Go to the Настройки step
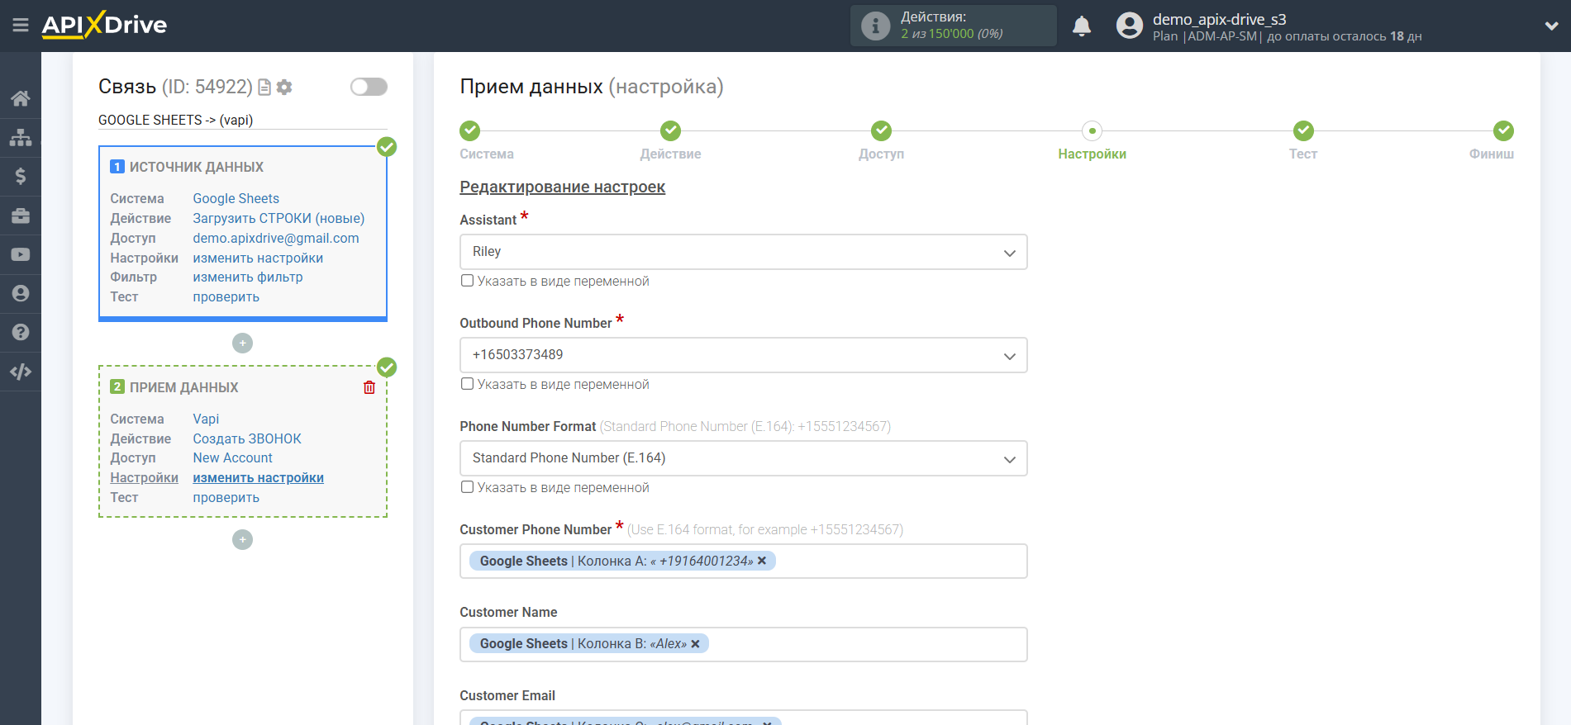Viewport: 1571px width, 725px height. pyautogui.click(x=1092, y=130)
